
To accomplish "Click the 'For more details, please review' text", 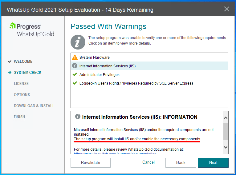I will [x=129, y=149].
